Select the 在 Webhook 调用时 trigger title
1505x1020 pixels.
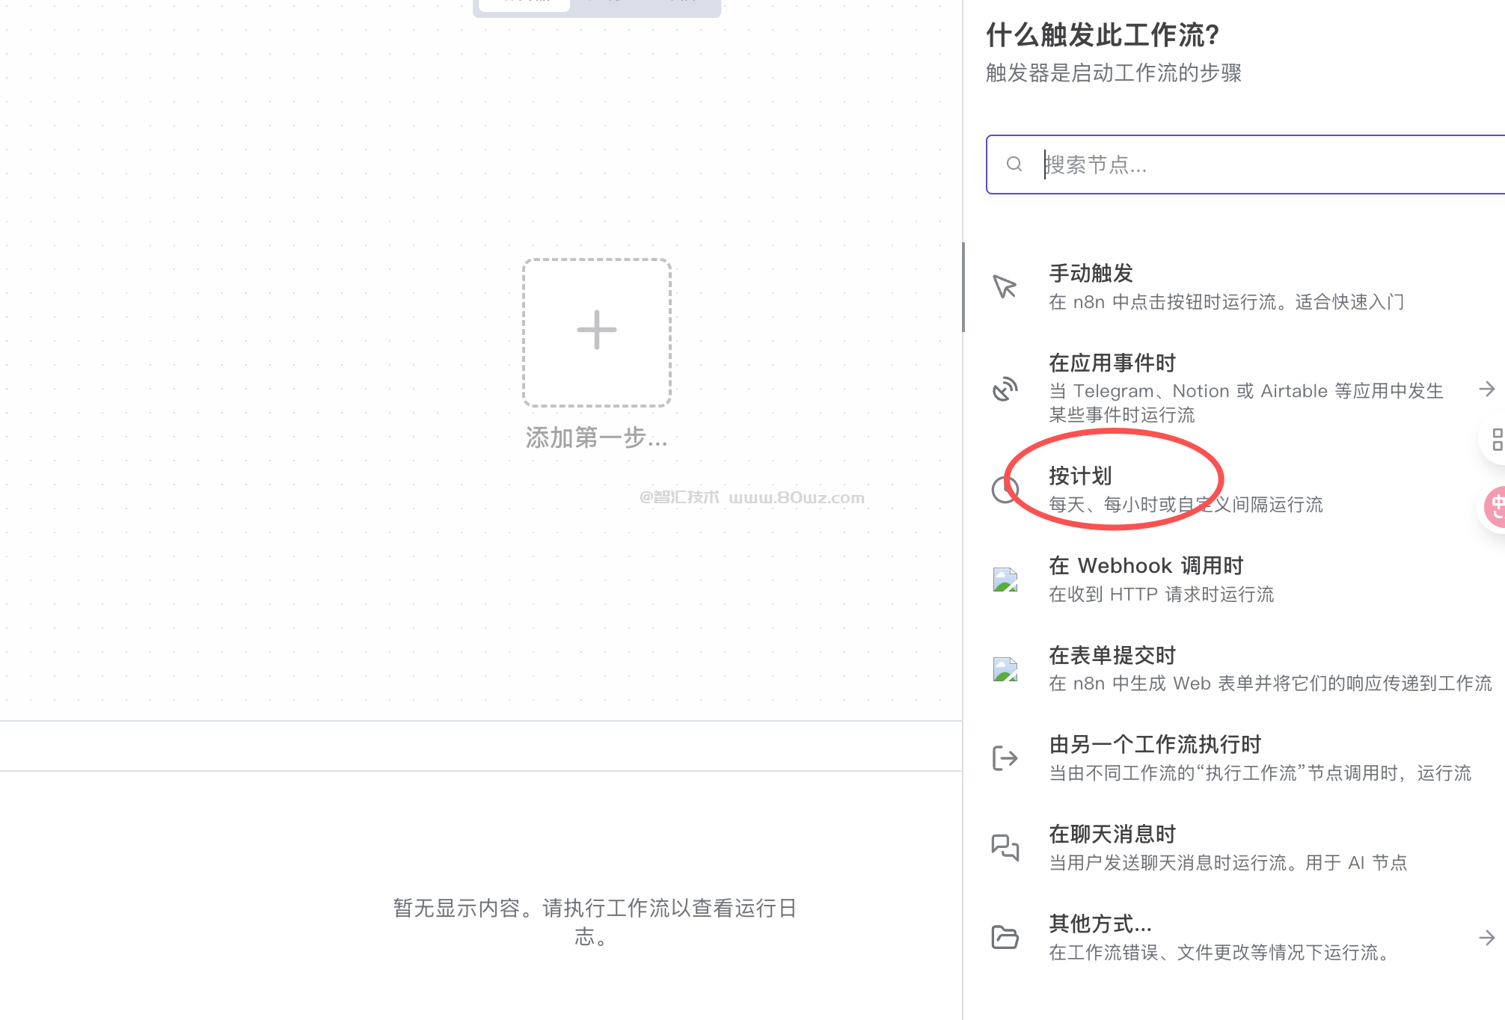(1145, 566)
